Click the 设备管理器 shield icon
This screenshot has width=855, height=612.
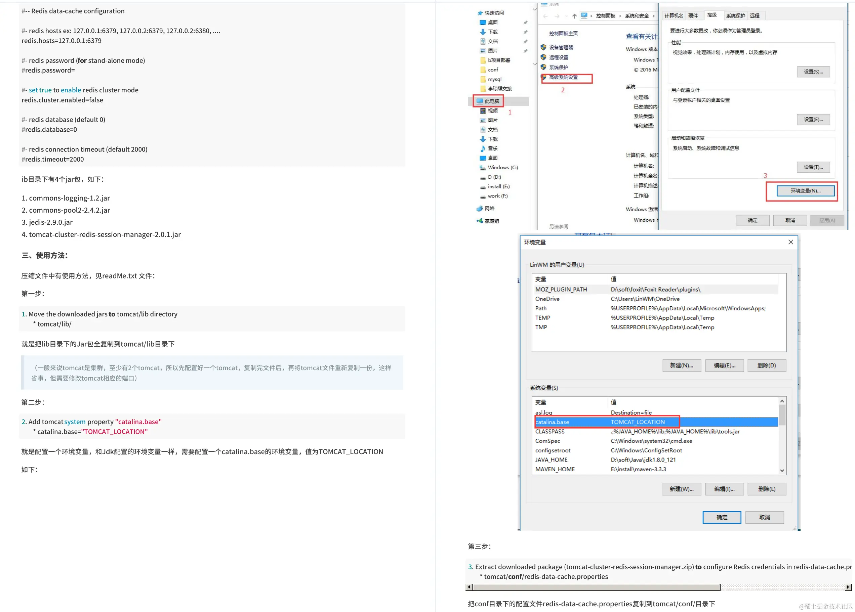(x=543, y=47)
